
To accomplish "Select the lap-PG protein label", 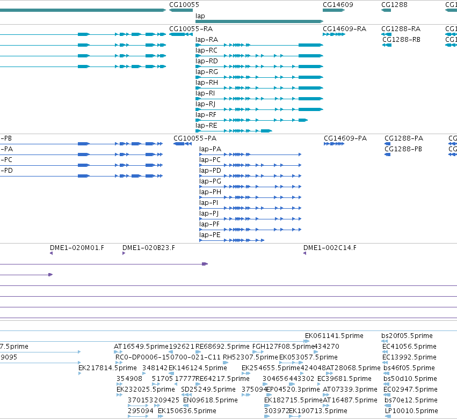I will coord(211,181).
